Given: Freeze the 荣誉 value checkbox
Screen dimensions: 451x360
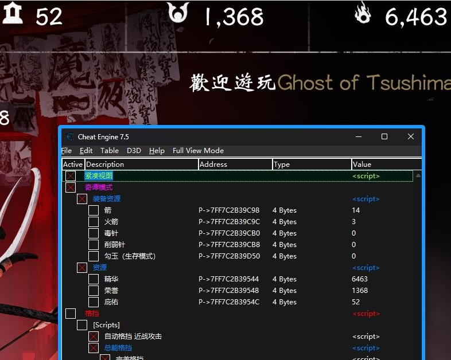Looking at the screenshot, I should 94,291.
